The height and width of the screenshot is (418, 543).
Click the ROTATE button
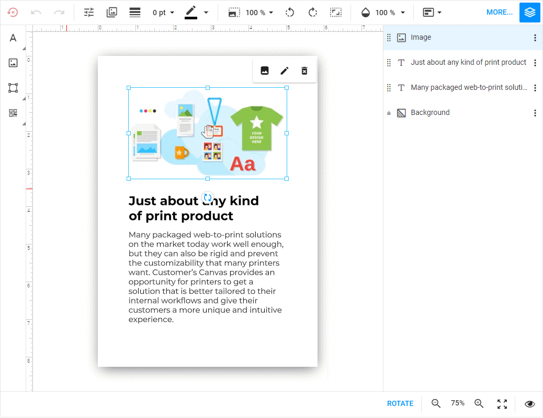click(400, 403)
